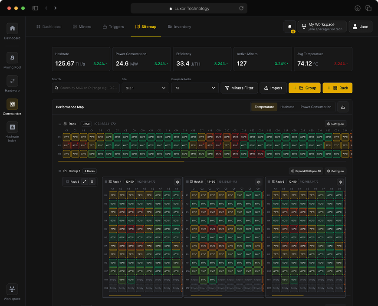378x306 pixels.
Task: Click Expand/Collapse All for Group 1
Action: [306, 171]
